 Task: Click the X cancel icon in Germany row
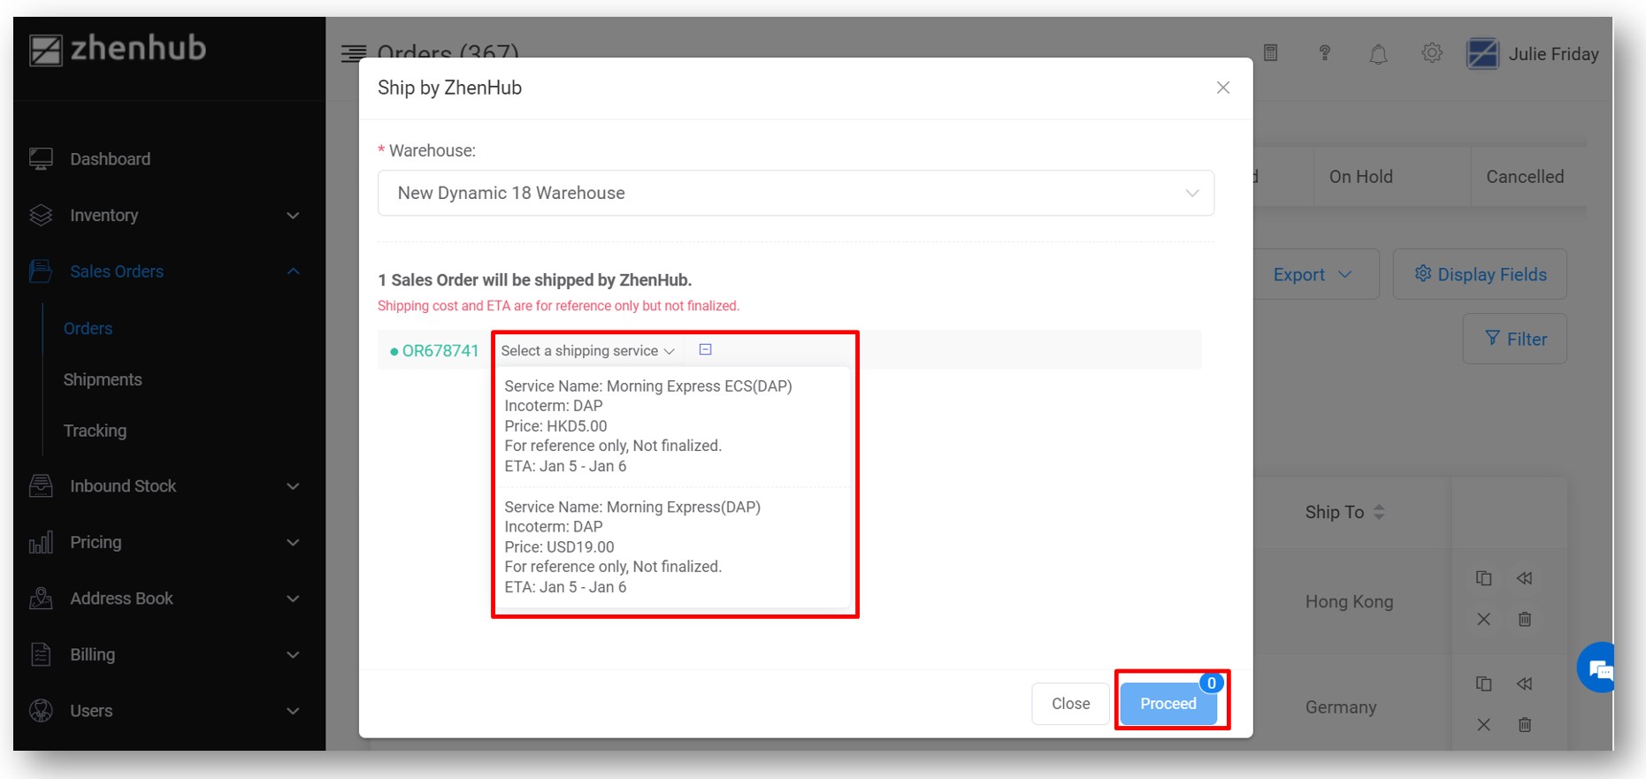(1484, 725)
